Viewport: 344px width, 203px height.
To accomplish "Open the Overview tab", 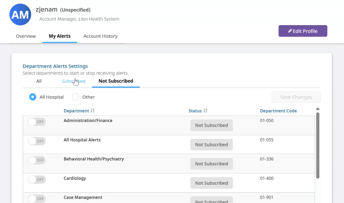I will (26, 36).
